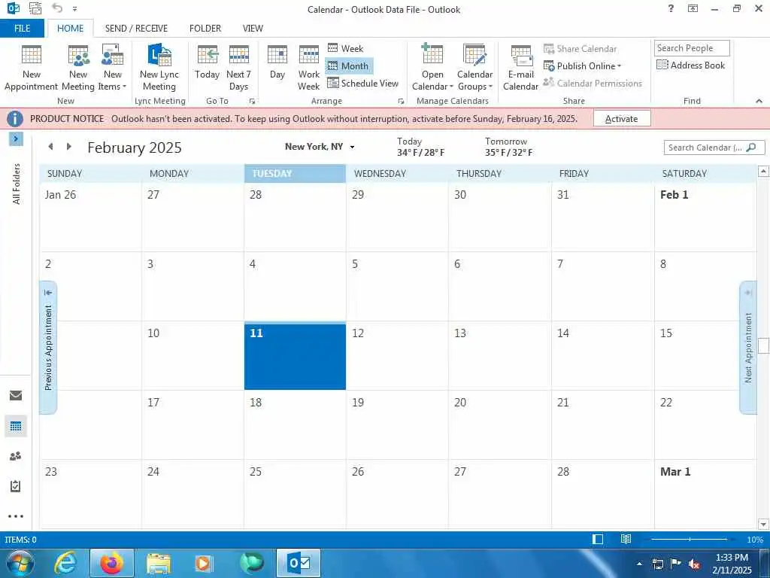Open the FILE tab

[x=22, y=29]
